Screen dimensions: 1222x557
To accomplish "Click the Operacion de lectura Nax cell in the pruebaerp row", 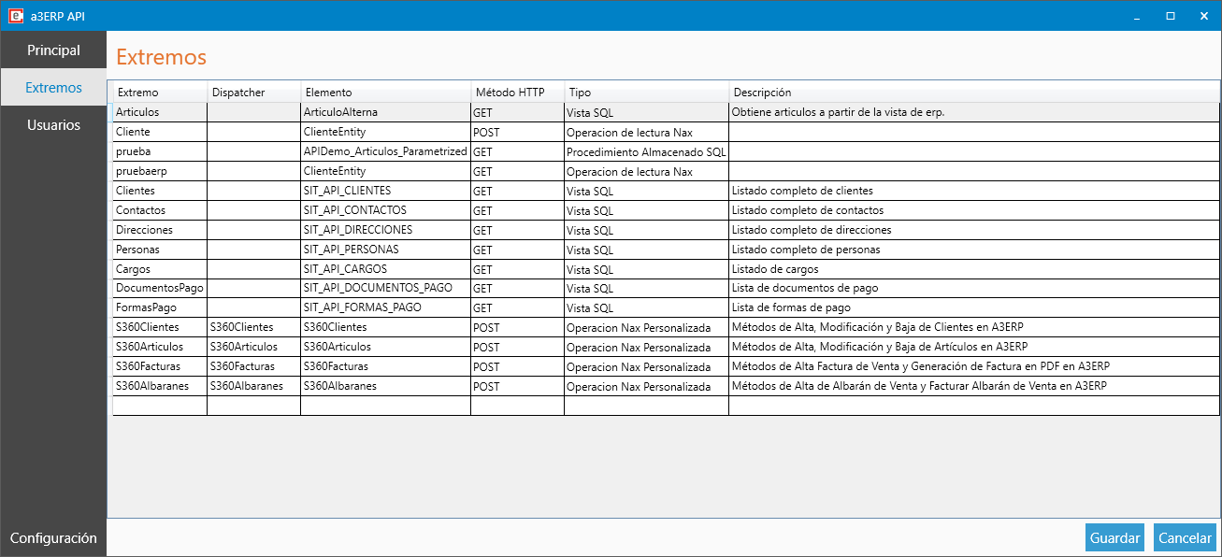I will pyautogui.click(x=647, y=171).
